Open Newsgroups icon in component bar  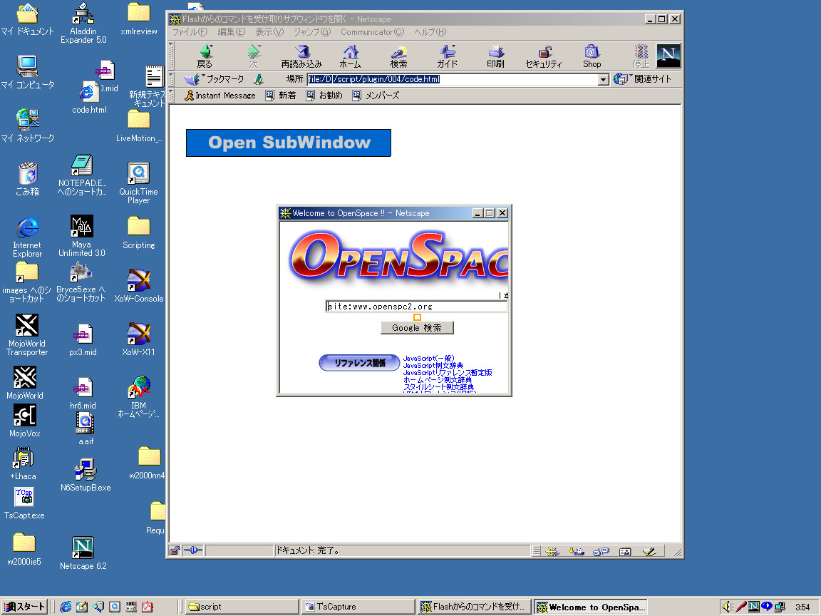(601, 551)
